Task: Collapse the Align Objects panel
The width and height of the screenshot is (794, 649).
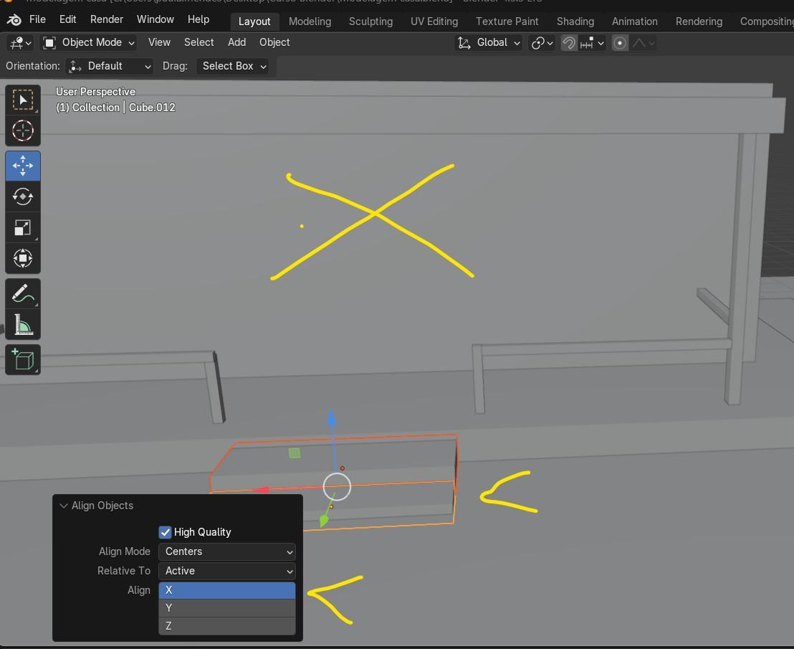Action: pyautogui.click(x=64, y=506)
